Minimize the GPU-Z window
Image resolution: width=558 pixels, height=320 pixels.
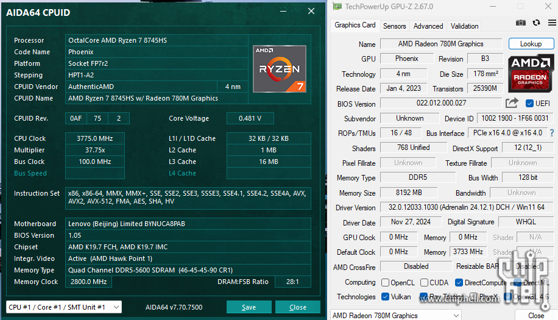click(x=493, y=7)
